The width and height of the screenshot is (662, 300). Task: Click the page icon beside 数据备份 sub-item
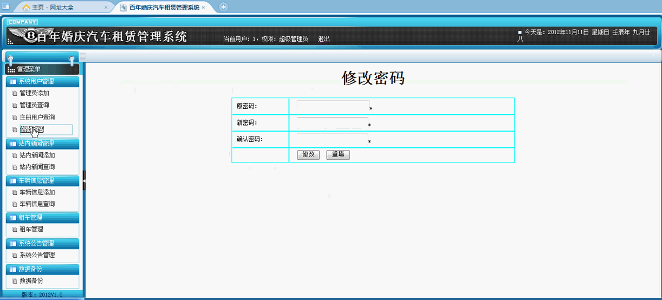coord(15,281)
